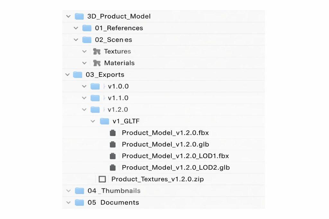The width and height of the screenshot is (329, 219).
Task: Collapse the v1.2.0 folder chevron
Action: click(x=84, y=110)
